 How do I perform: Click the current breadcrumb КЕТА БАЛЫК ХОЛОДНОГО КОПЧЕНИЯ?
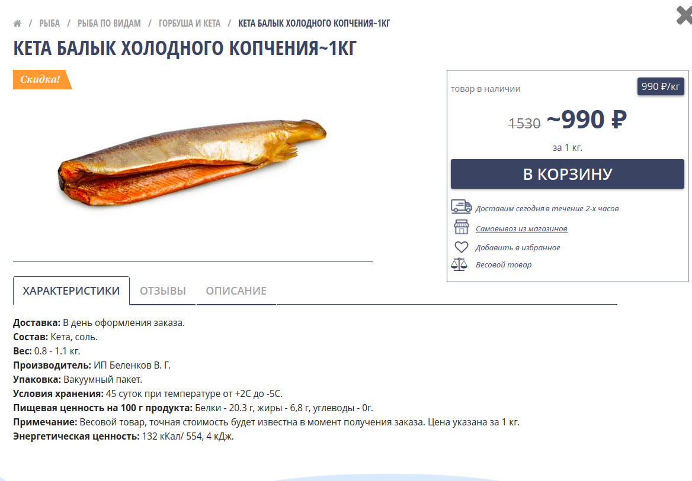point(314,23)
